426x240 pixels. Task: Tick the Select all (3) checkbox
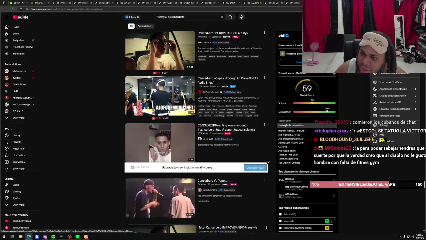pyautogui.click(x=280, y=214)
